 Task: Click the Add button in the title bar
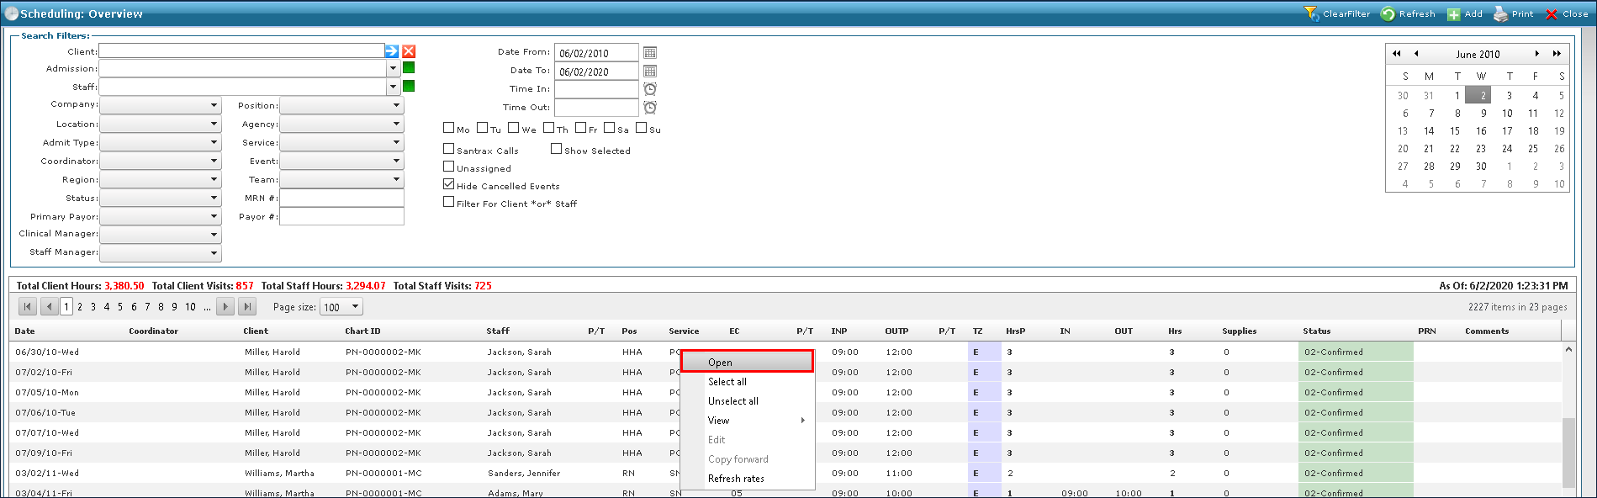coord(1465,14)
